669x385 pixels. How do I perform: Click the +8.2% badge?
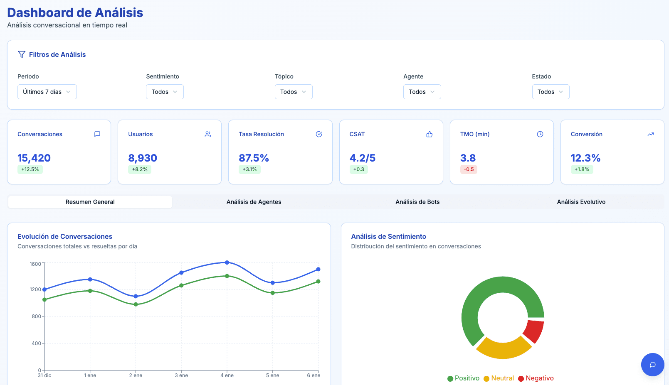(x=140, y=169)
